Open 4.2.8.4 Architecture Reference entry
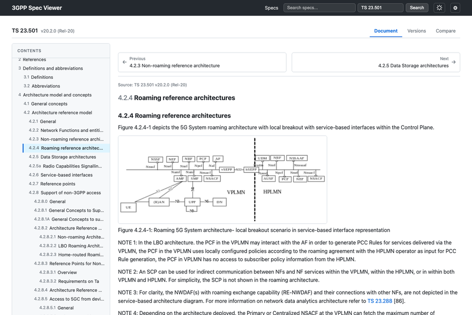472x315 pixels. point(68,290)
